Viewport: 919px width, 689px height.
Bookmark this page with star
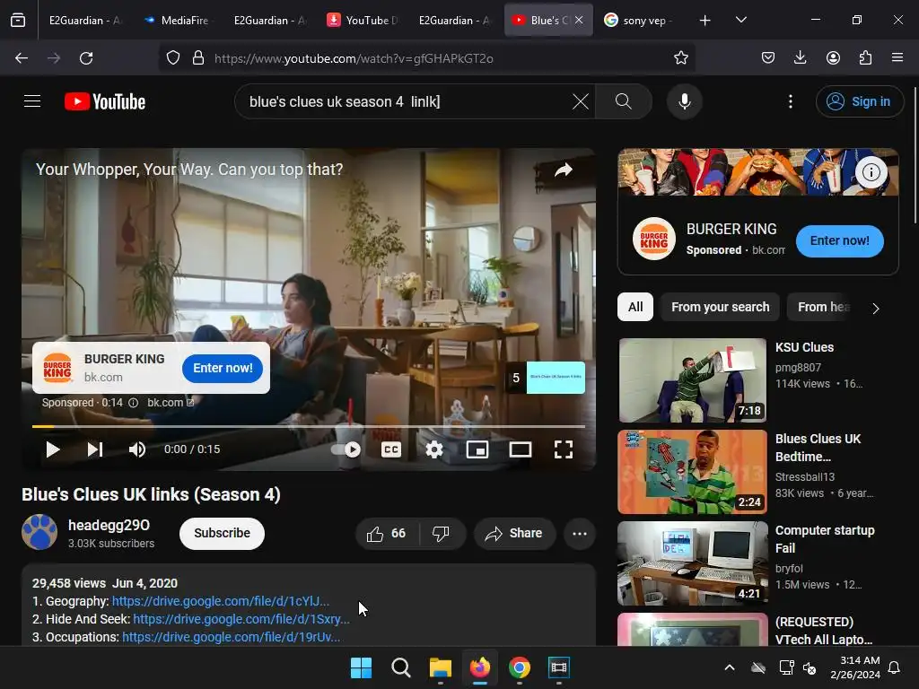click(680, 58)
